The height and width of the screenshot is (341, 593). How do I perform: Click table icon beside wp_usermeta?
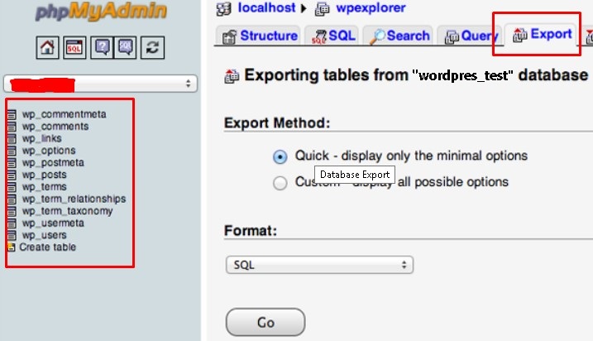click(12, 223)
